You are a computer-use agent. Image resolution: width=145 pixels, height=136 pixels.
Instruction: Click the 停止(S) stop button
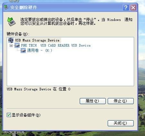point(121,101)
